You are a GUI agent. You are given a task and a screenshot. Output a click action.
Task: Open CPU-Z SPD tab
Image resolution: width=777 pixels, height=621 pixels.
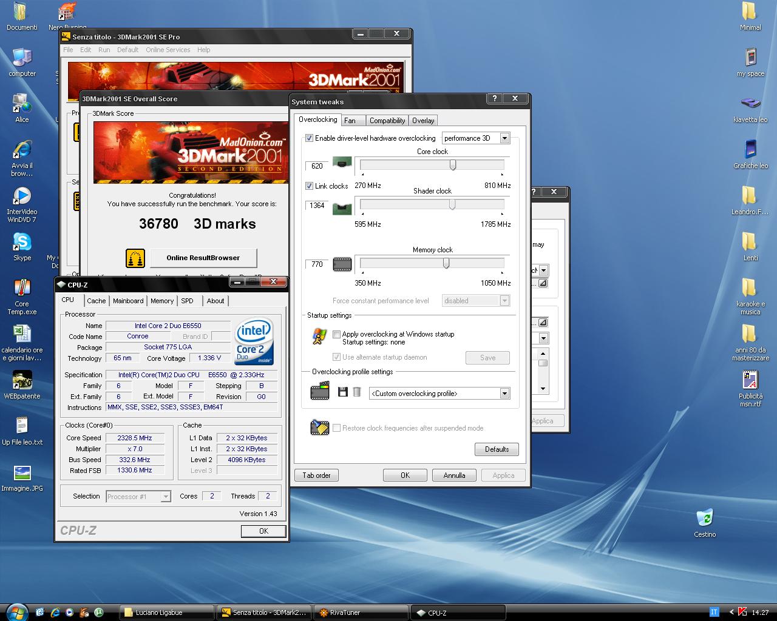click(x=188, y=301)
